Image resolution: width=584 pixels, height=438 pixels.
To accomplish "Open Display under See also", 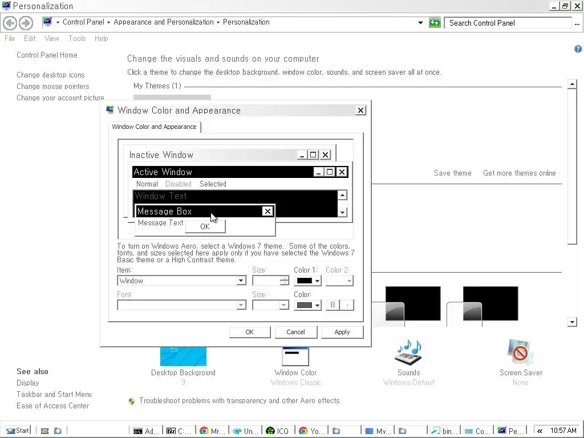I will point(27,383).
